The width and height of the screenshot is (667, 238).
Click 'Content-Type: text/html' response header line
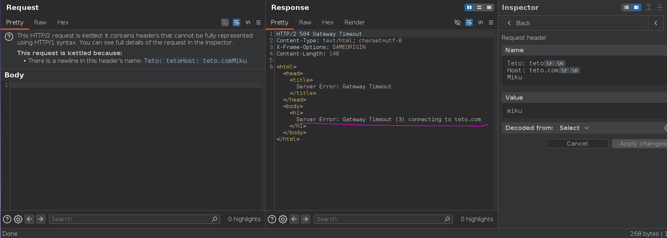coord(339,41)
